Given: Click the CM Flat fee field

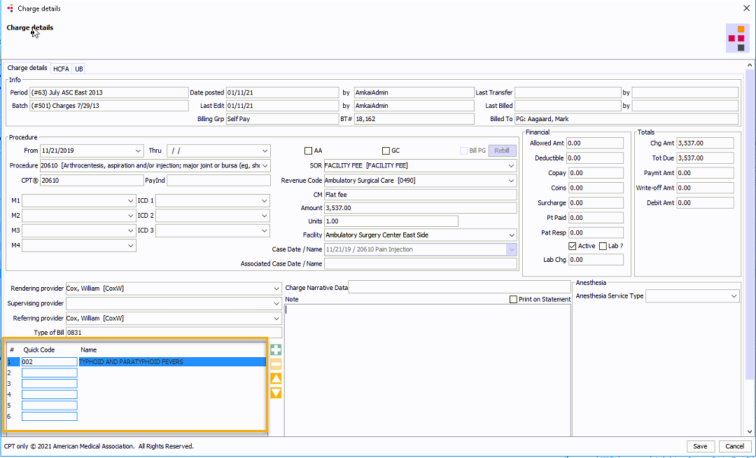Looking at the screenshot, I should 421,195.
